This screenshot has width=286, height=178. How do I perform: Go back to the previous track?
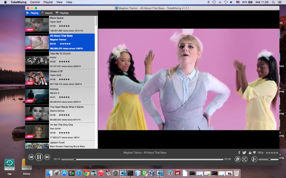pos(31,157)
